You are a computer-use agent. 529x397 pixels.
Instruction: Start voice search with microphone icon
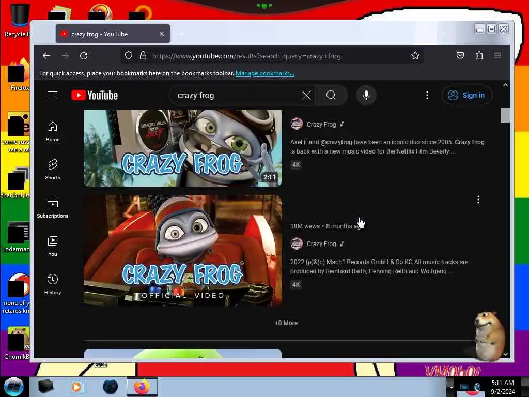point(366,96)
